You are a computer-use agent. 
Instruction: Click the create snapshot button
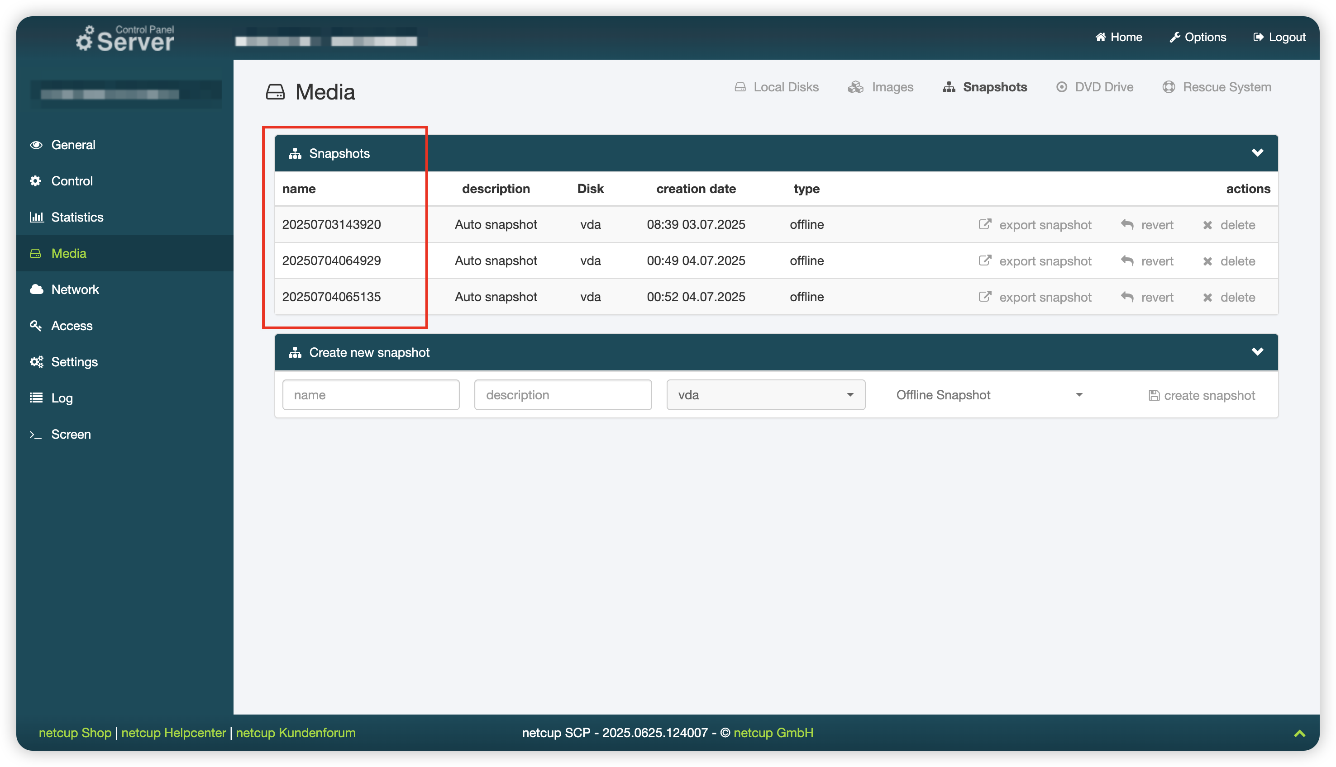point(1201,395)
